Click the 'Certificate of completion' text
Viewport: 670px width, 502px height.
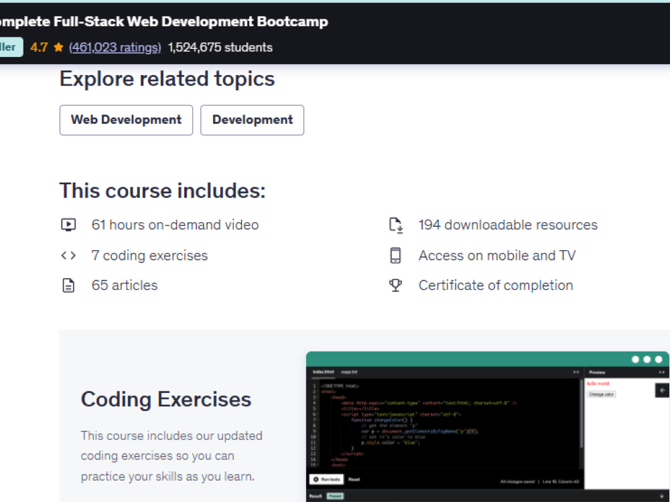496,285
